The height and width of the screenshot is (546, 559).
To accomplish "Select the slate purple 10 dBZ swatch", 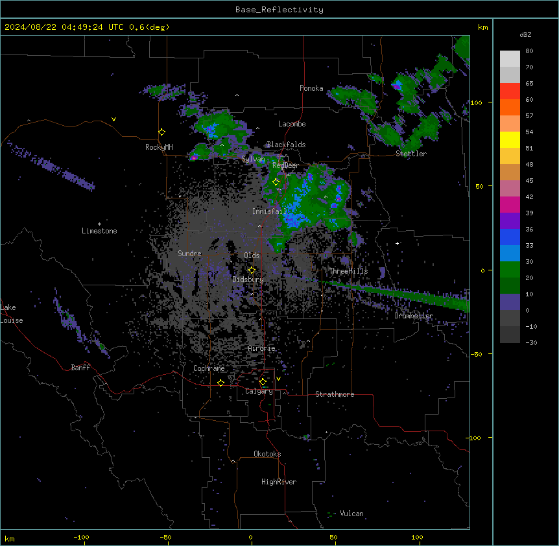I will click(x=510, y=302).
